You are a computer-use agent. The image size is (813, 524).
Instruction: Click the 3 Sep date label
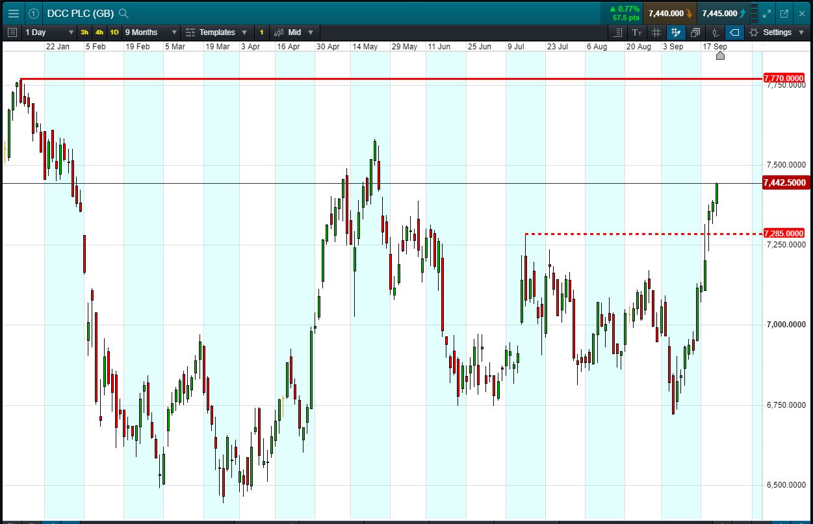[x=673, y=47]
